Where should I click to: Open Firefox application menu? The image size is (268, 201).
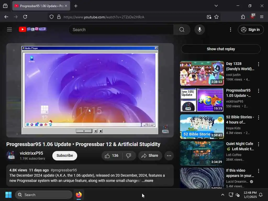click(x=261, y=17)
